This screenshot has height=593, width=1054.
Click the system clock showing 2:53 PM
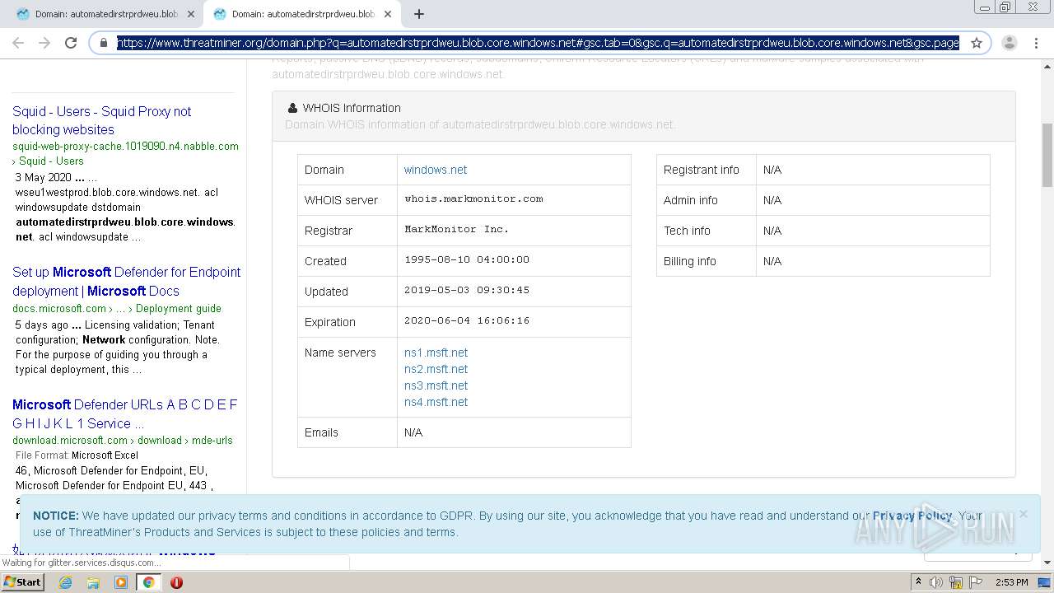click(x=1011, y=582)
